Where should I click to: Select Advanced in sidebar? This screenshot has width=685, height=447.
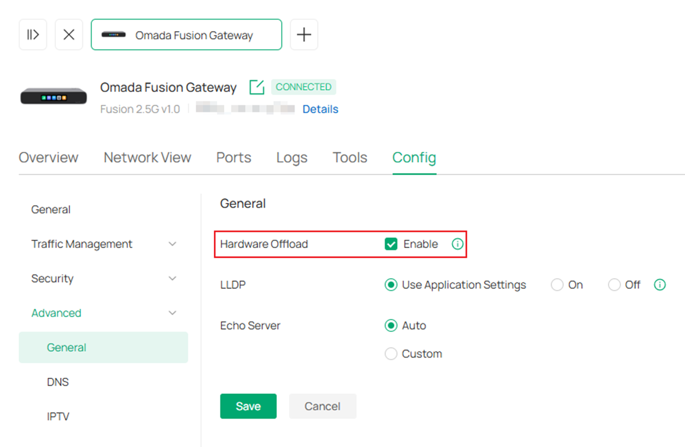(56, 313)
